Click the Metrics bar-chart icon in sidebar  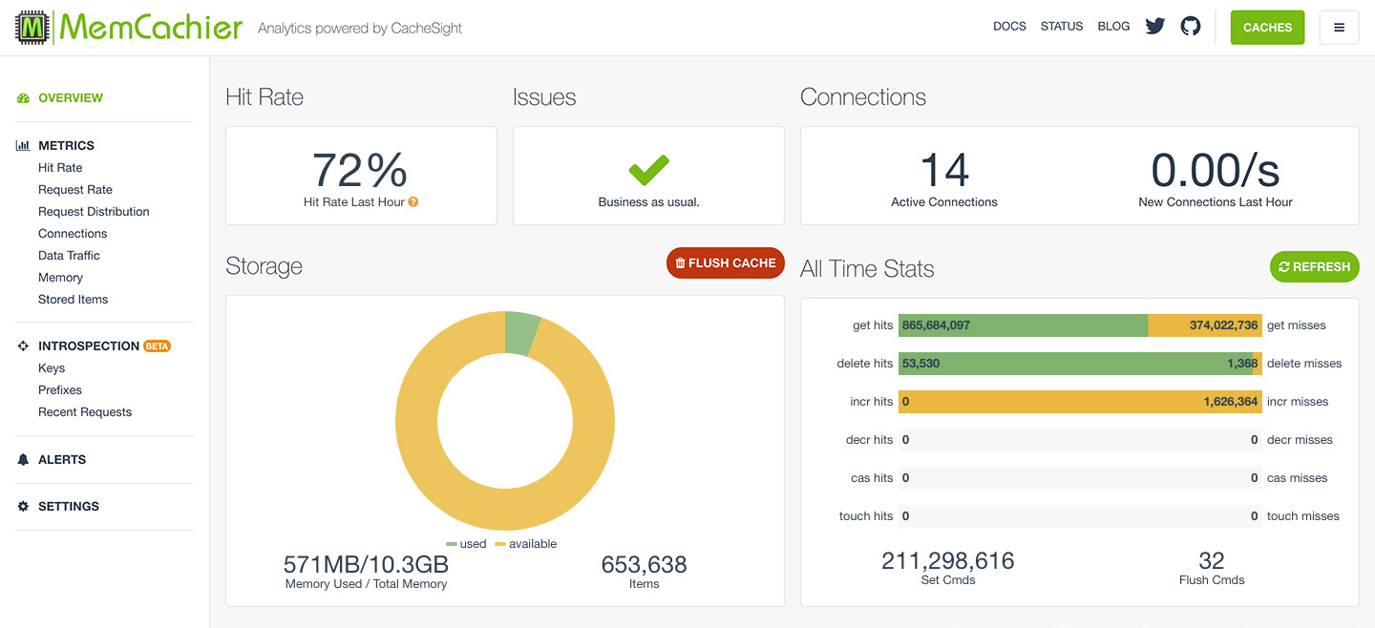(x=25, y=145)
